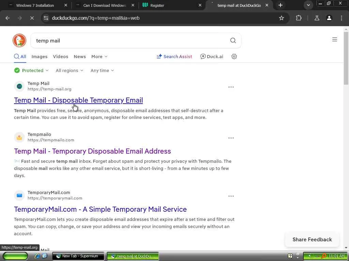Switch to the Windows 7 Installation tab

[x=35, y=5]
